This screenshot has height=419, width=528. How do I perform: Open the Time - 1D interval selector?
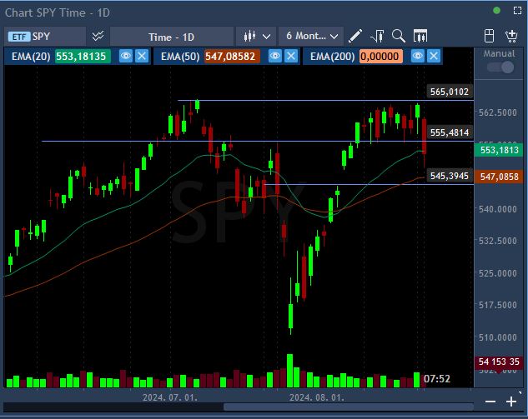tap(171, 37)
